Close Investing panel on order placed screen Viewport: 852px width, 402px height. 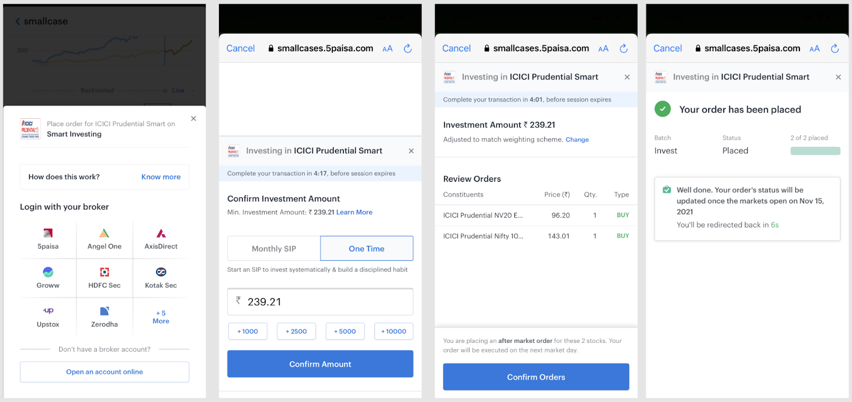click(838, 77)
